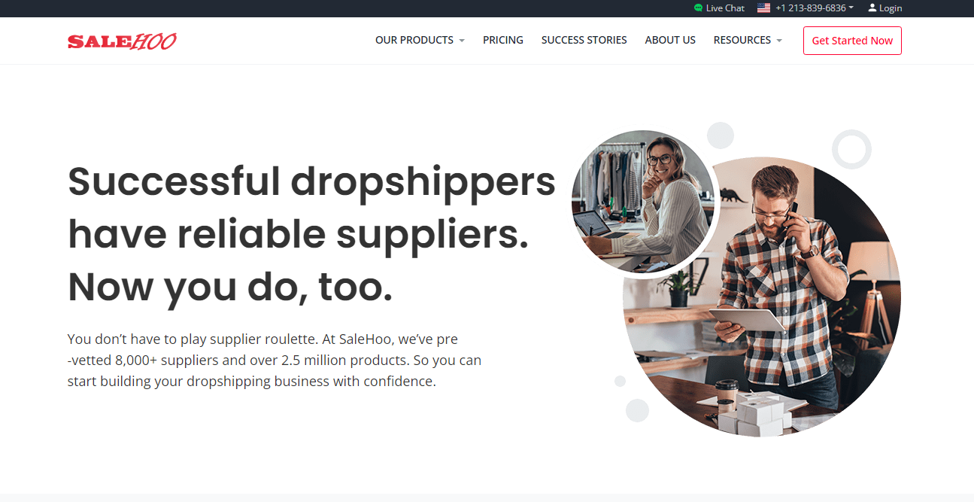Image resolution: width=974 pixels, height=502 pixels.
Task: Click the Login person icon
Action: 872,8
